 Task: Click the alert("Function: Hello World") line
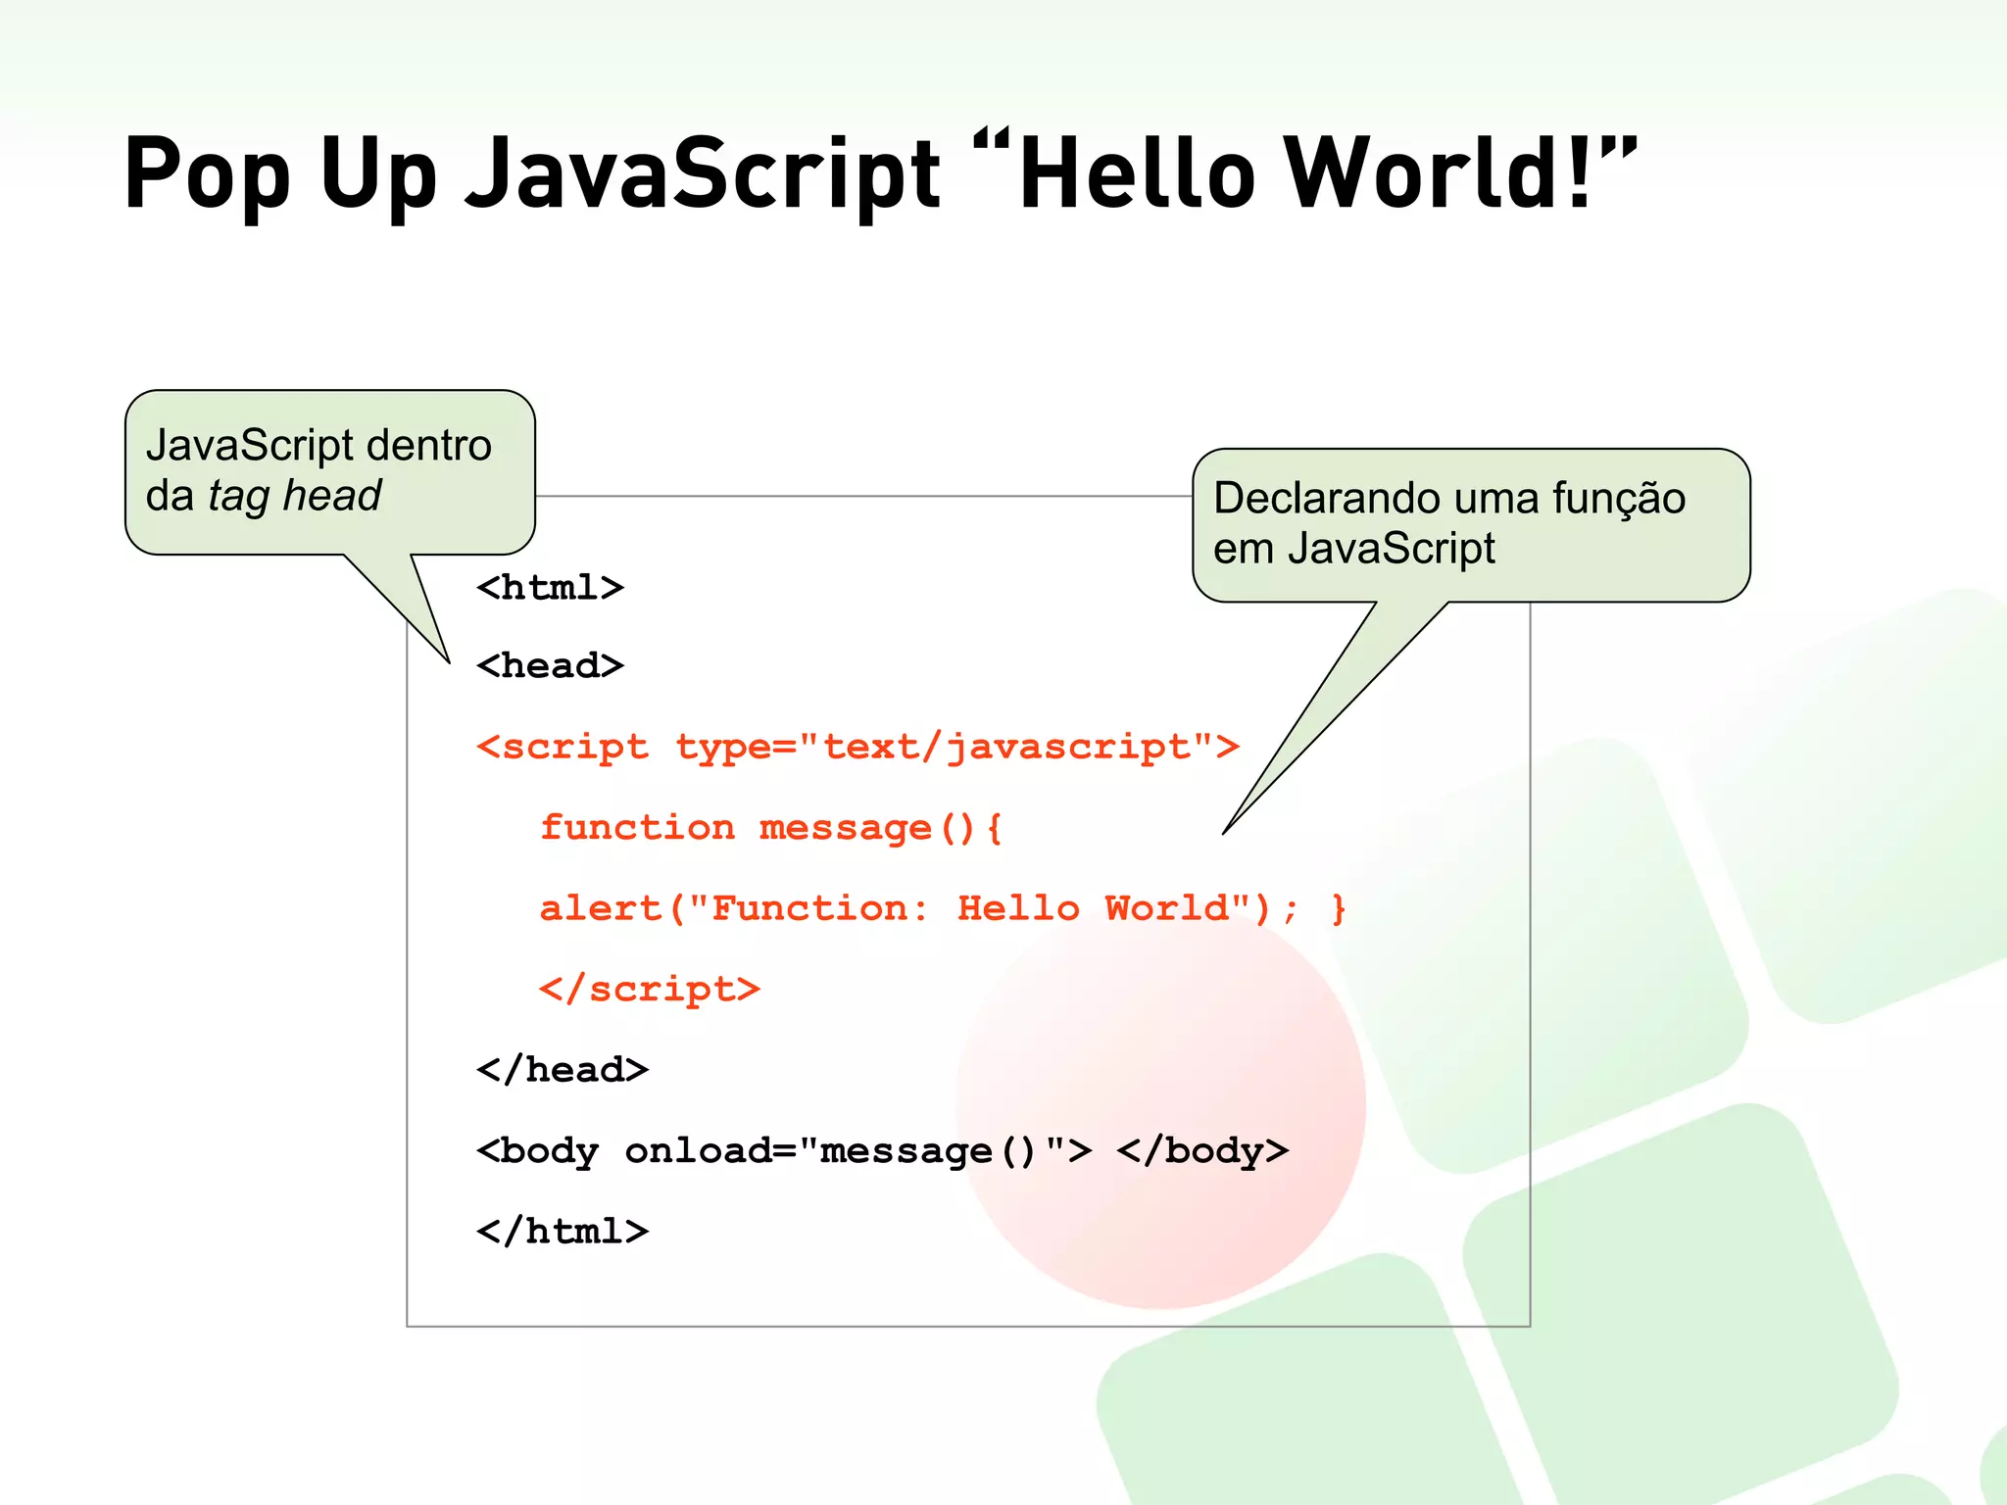click(x=944, y=909)
